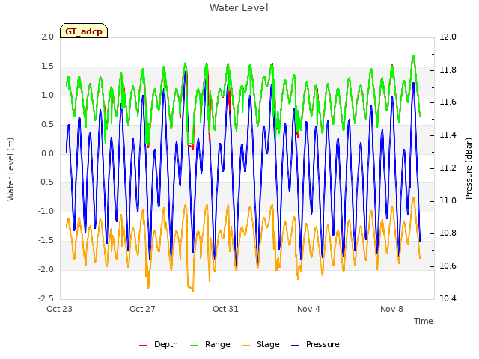Image resolution: width=479 pixels, height=359 pixels.
Task: Click the 10.4 right axis tick label
Action: point(448,298)
